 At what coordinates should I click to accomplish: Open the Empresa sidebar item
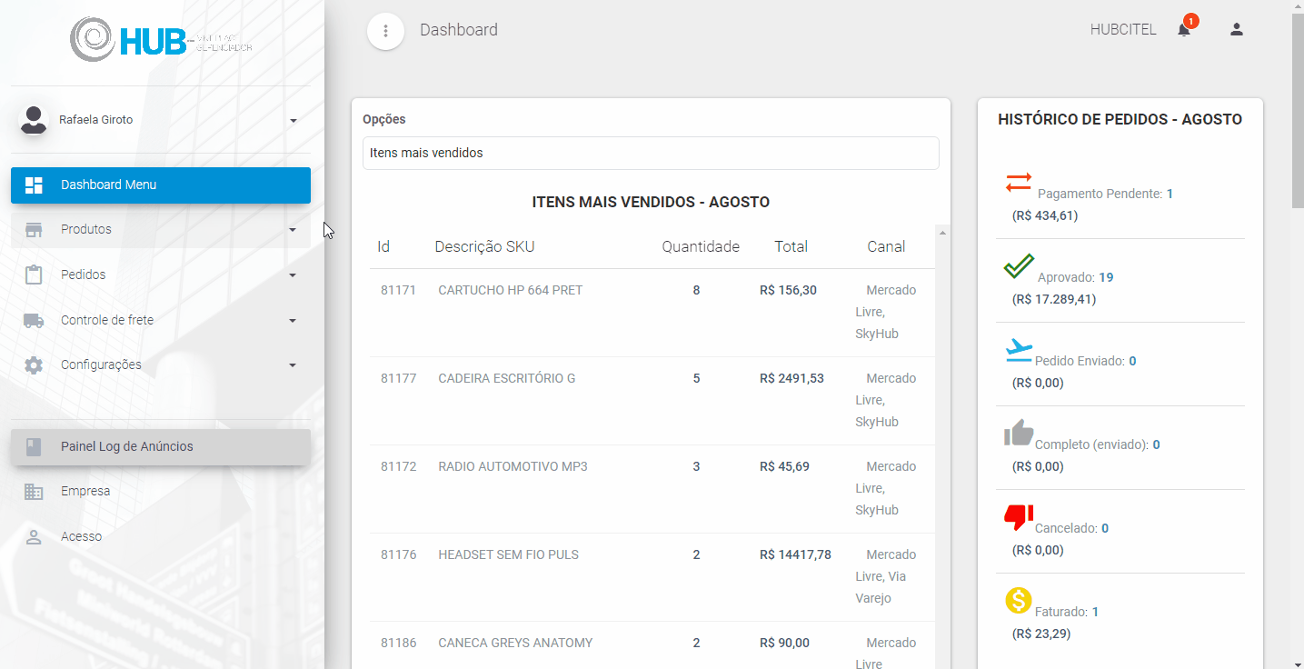pos(161,491)
